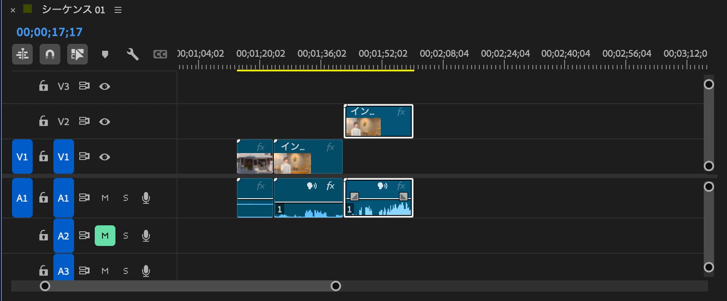Viewport: 727px width, 301px height.
Task: Toggle sync lock for A3
Action: [84, 270]
